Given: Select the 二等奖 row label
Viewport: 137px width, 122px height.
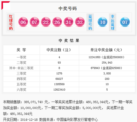Looking at the screenshot, I should (21, 63).
